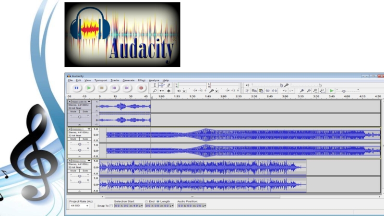
Task: Click the Fit Selection zoom icon
Action: (x=315, y=91)
